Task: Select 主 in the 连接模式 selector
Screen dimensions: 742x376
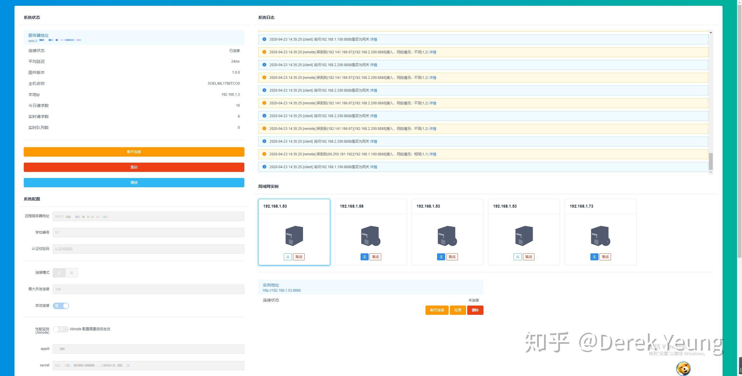Action: [59, 273]
